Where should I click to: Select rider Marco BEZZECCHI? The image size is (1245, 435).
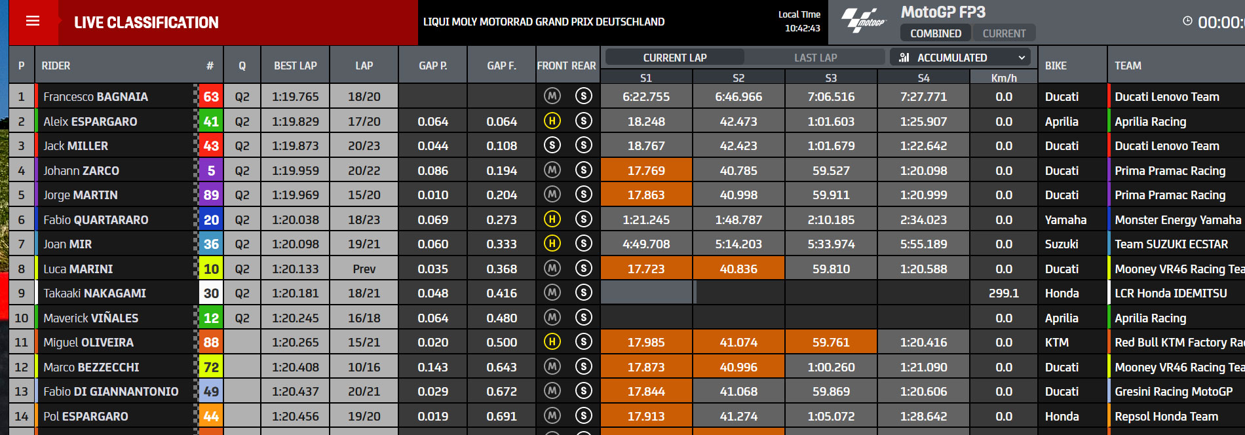91,367
